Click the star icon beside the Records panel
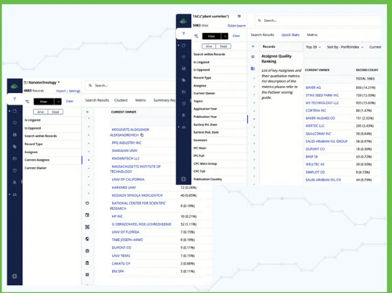The image size is (392, 293). [253, 57]
